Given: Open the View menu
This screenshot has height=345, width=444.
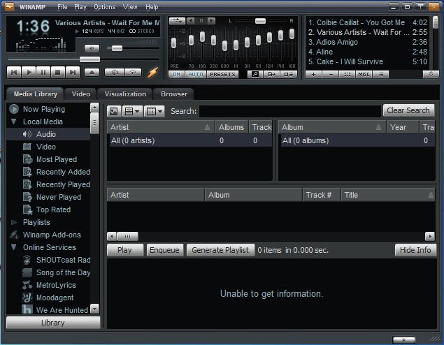Looking at the screenshot, I should pyautogui.click(x=130, y=7).
